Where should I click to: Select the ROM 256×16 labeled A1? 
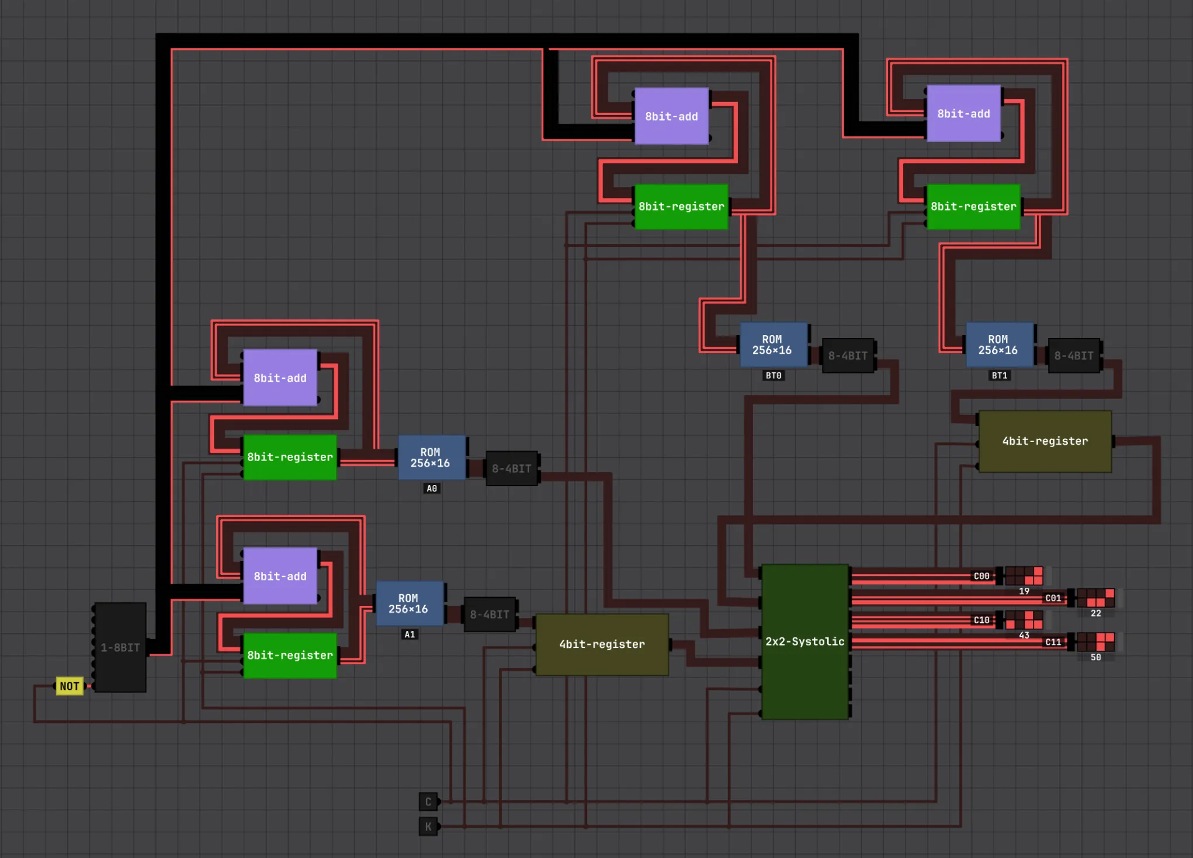(x=410, y=604)
